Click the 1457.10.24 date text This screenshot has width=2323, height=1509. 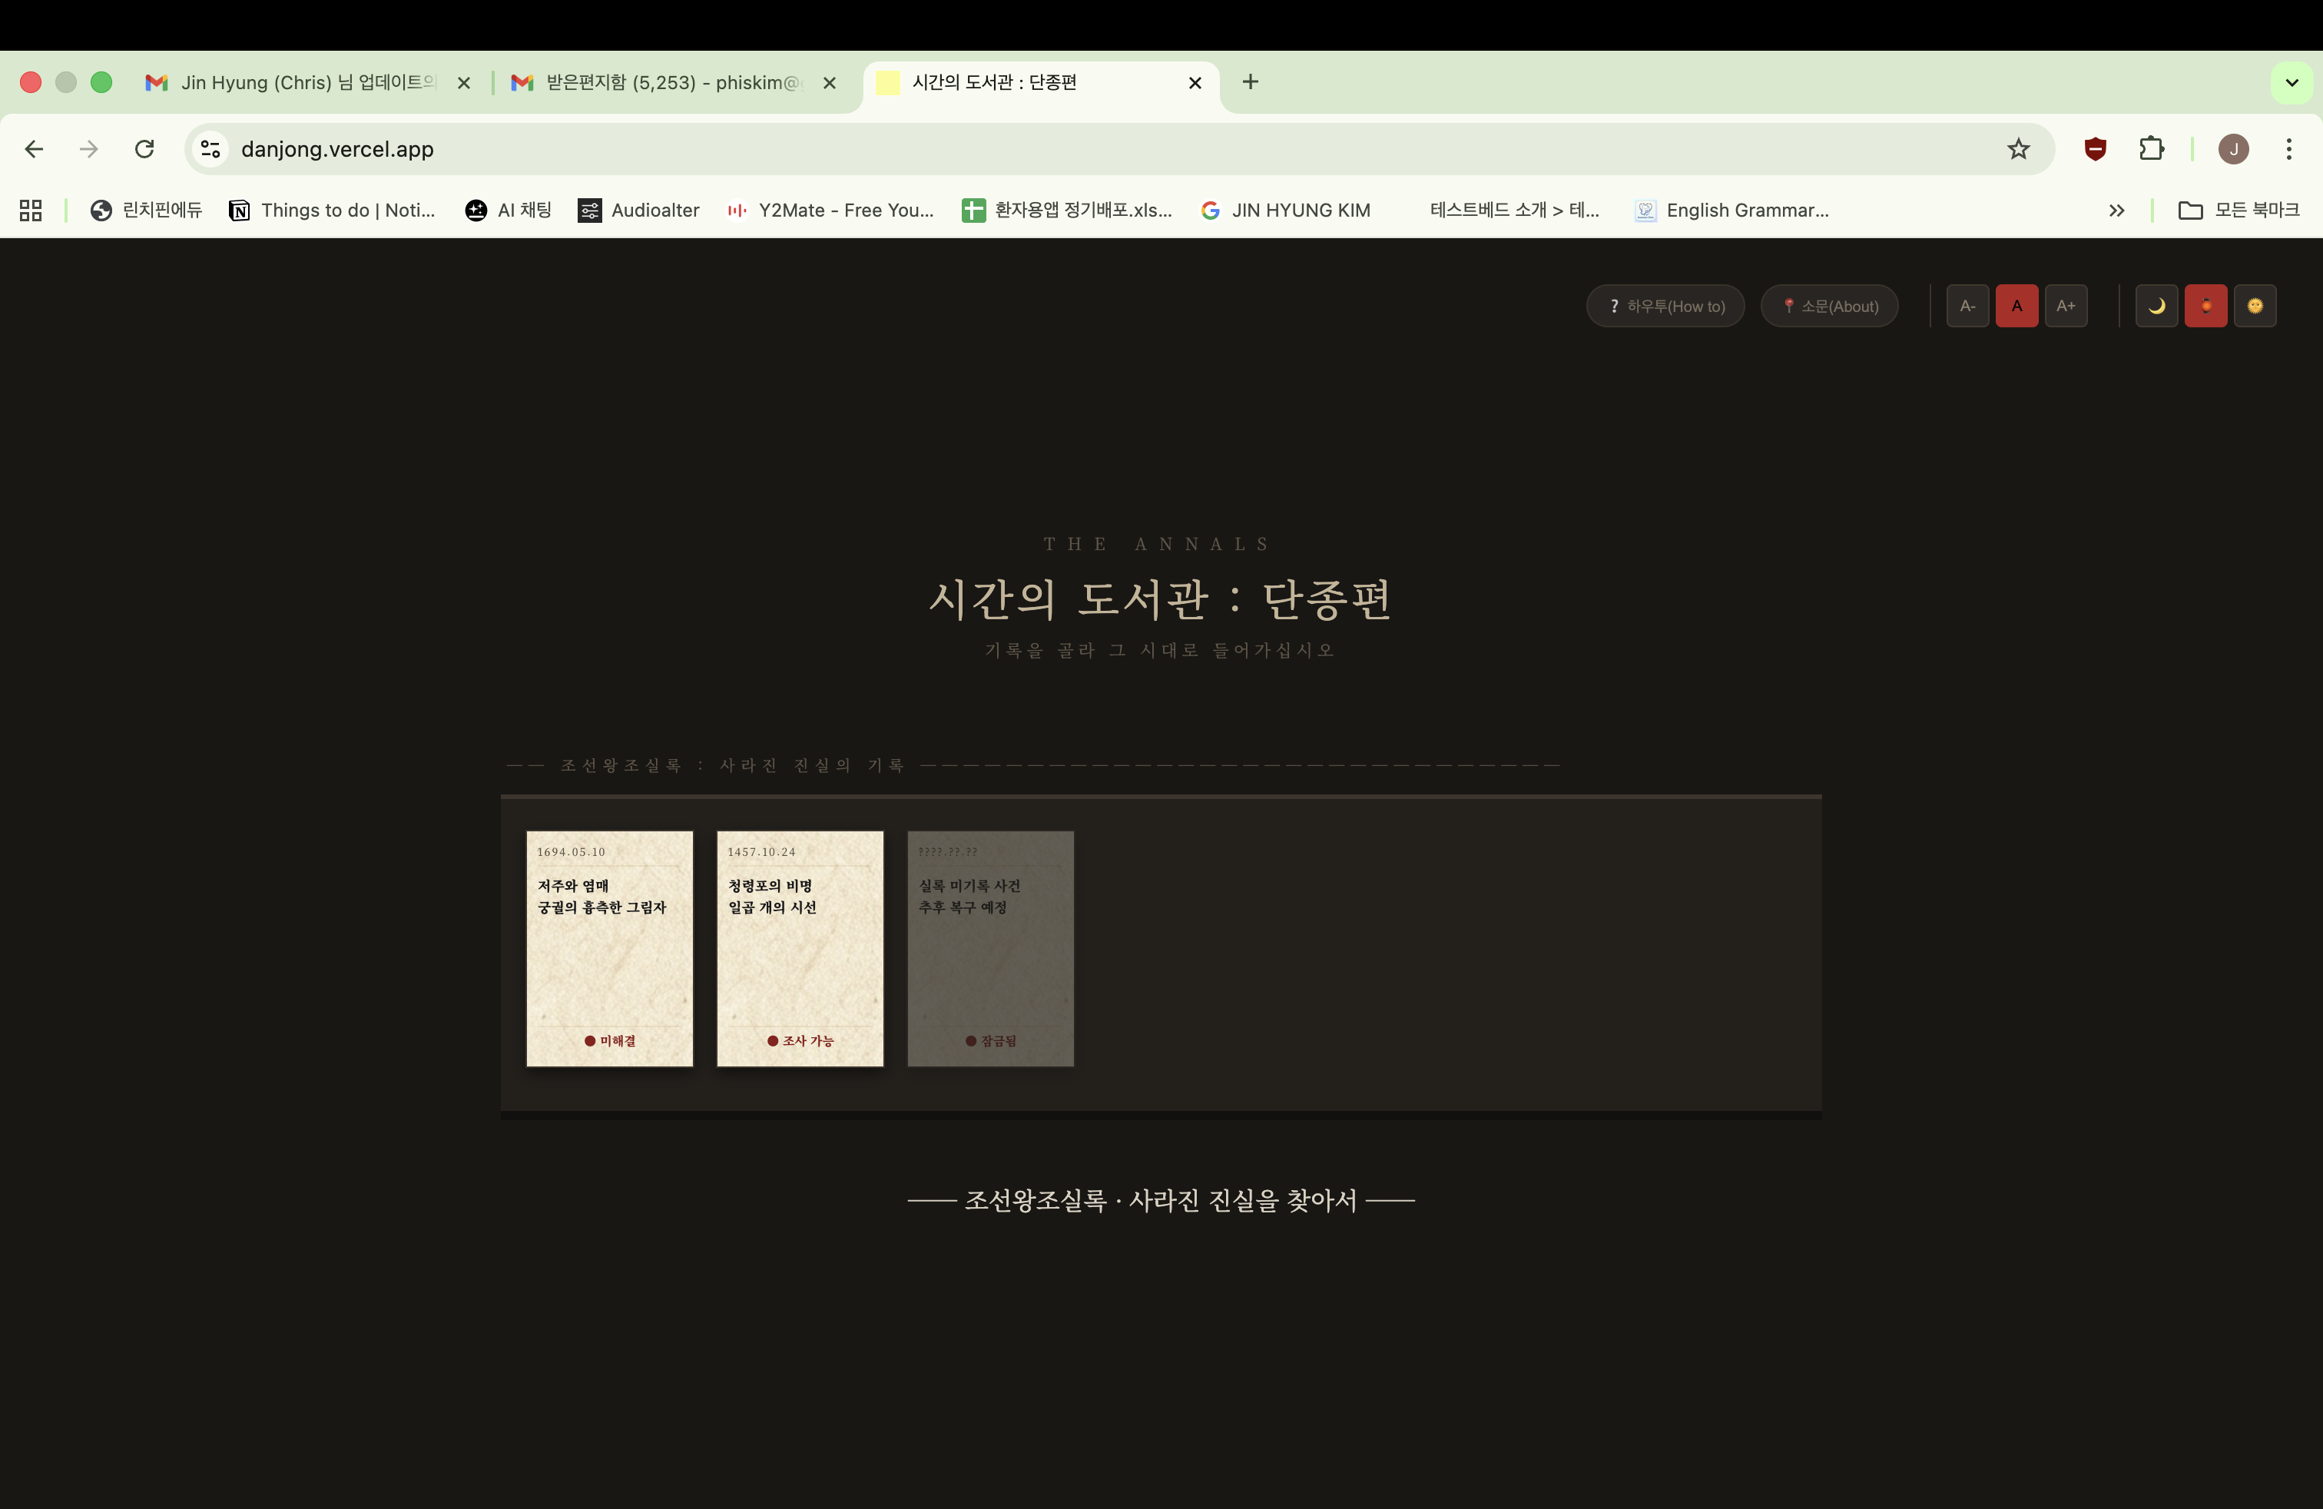[x=761, y=852]
